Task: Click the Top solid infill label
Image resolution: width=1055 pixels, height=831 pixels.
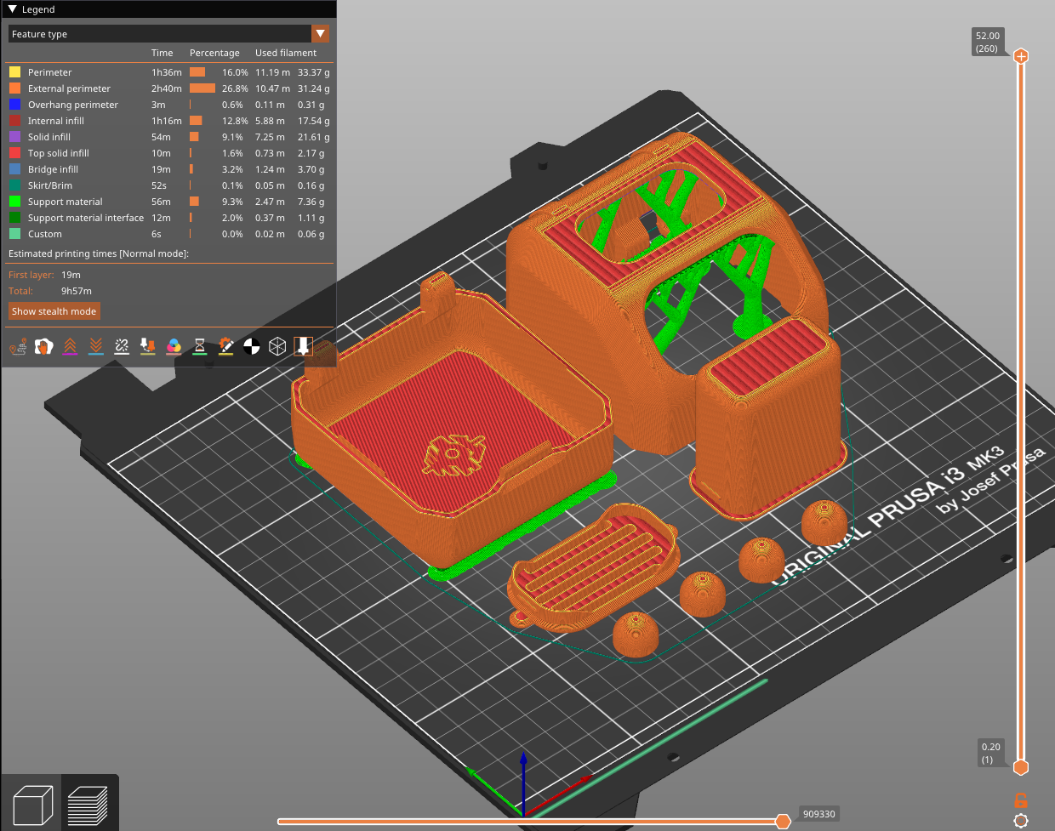Action: [x=58, y=153]
